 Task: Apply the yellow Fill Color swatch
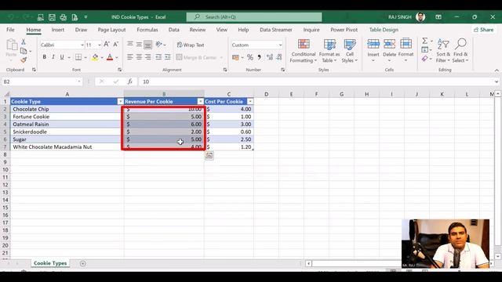click(x=95, y=57)
